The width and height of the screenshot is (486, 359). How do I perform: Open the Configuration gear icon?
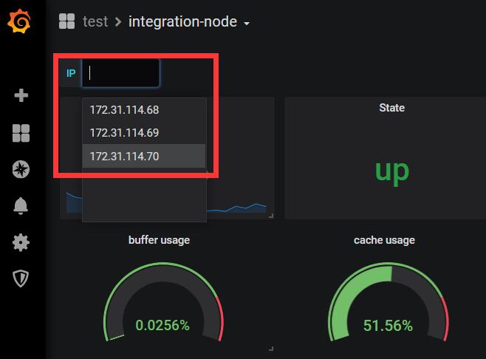click(x=21, y=242)
